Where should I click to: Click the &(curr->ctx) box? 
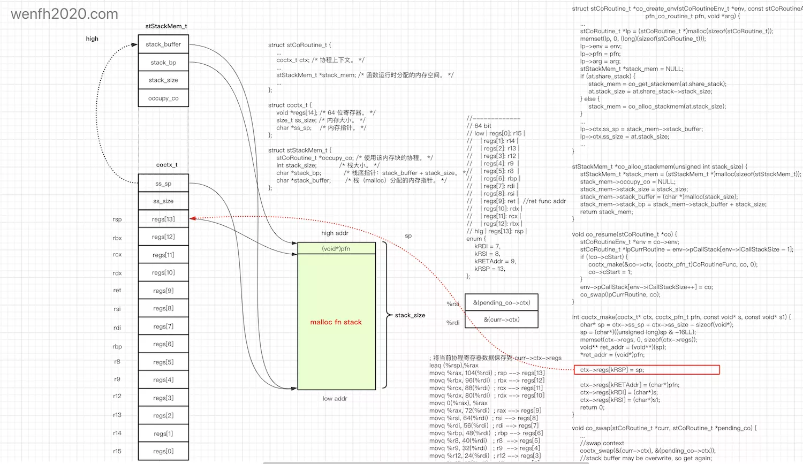coord(502,320)
